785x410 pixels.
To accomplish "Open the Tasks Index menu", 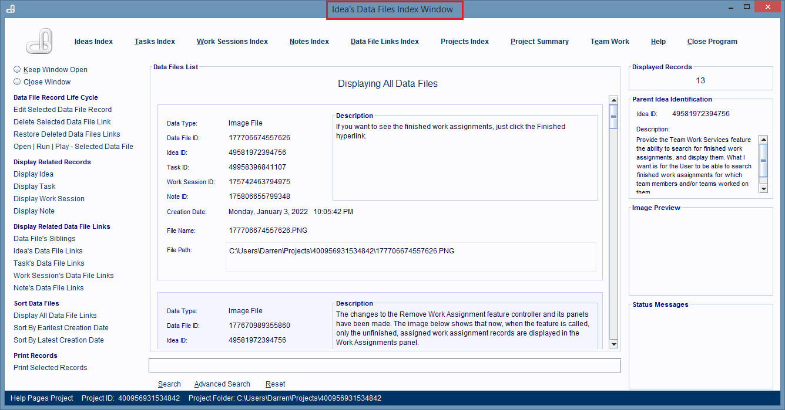I will coord(155,42).
